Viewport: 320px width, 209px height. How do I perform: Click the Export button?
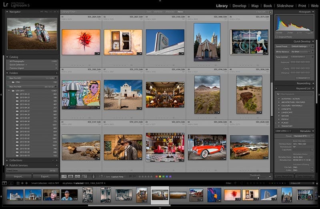45,177
